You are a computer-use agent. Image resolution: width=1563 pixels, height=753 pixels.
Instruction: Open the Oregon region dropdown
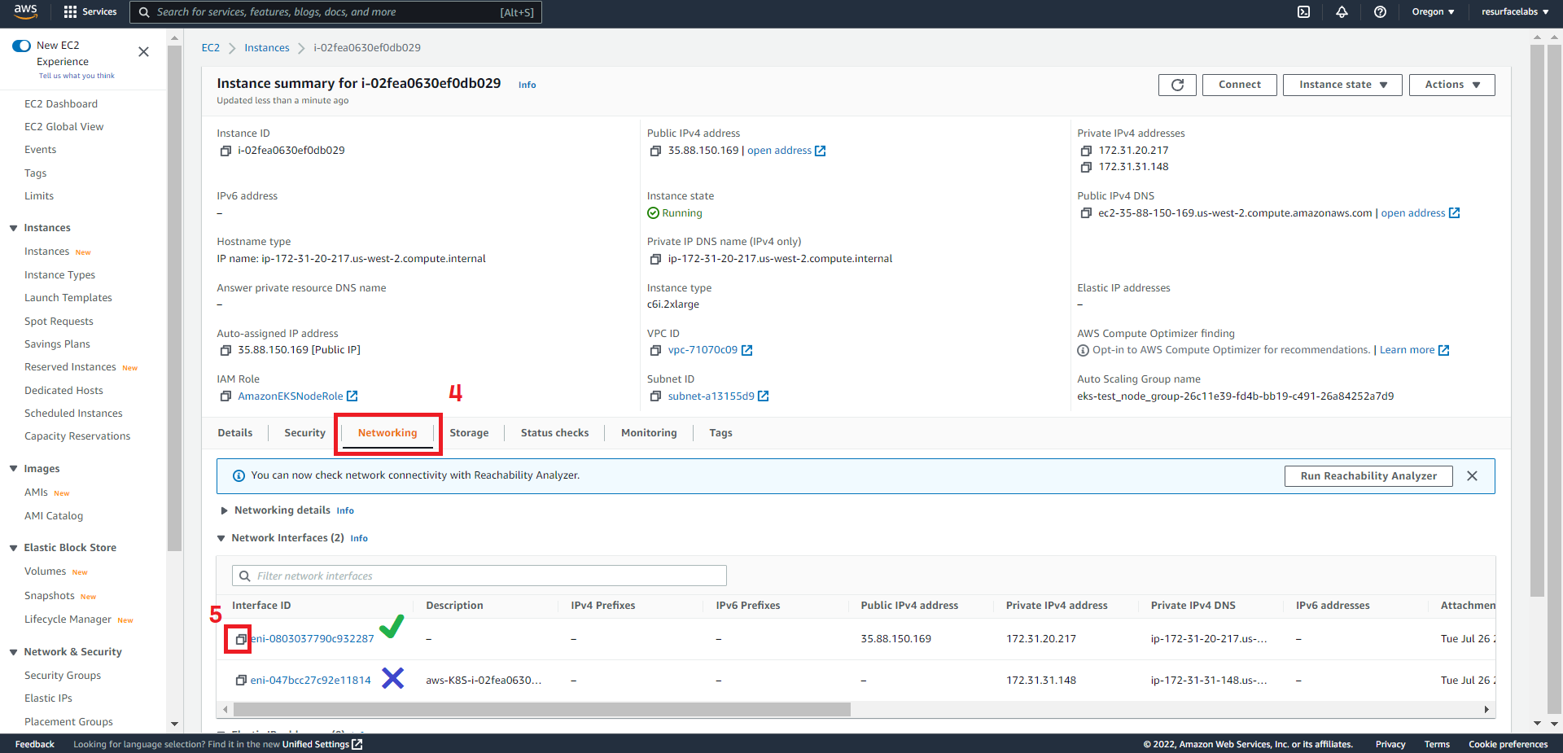click(x=1433, y=11)
